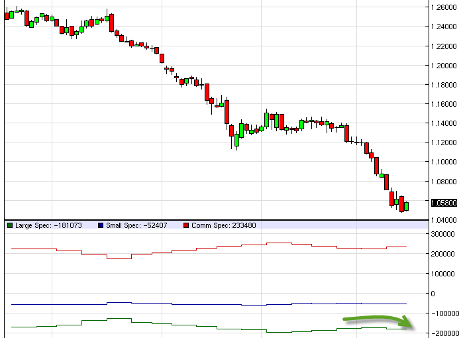The height and width of the screenshot is (338, 463).
Task: Click the last green candlestick on the chart
Action: (406, 206)
